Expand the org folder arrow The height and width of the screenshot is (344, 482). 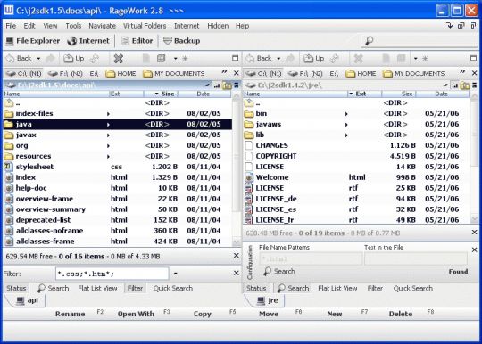coord(108,146)
